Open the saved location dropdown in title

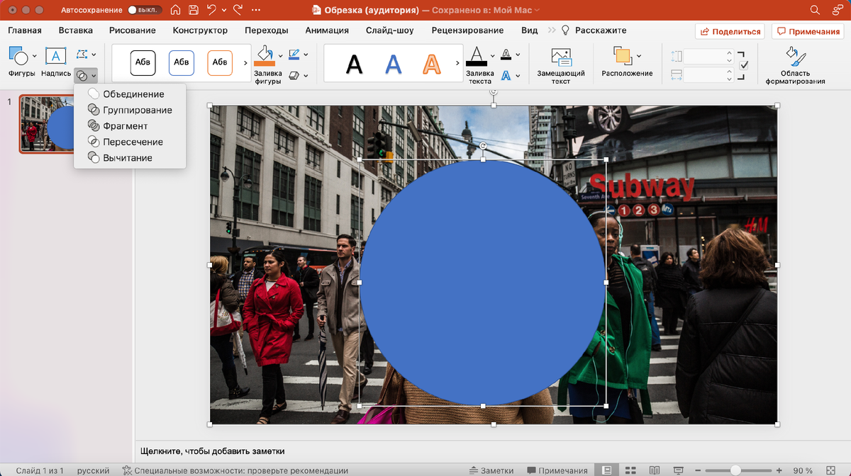pos(537,10)
